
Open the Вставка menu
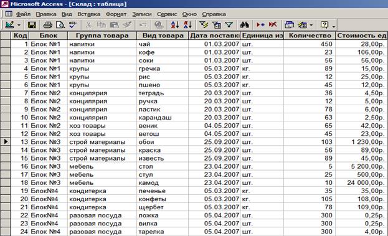89,14
